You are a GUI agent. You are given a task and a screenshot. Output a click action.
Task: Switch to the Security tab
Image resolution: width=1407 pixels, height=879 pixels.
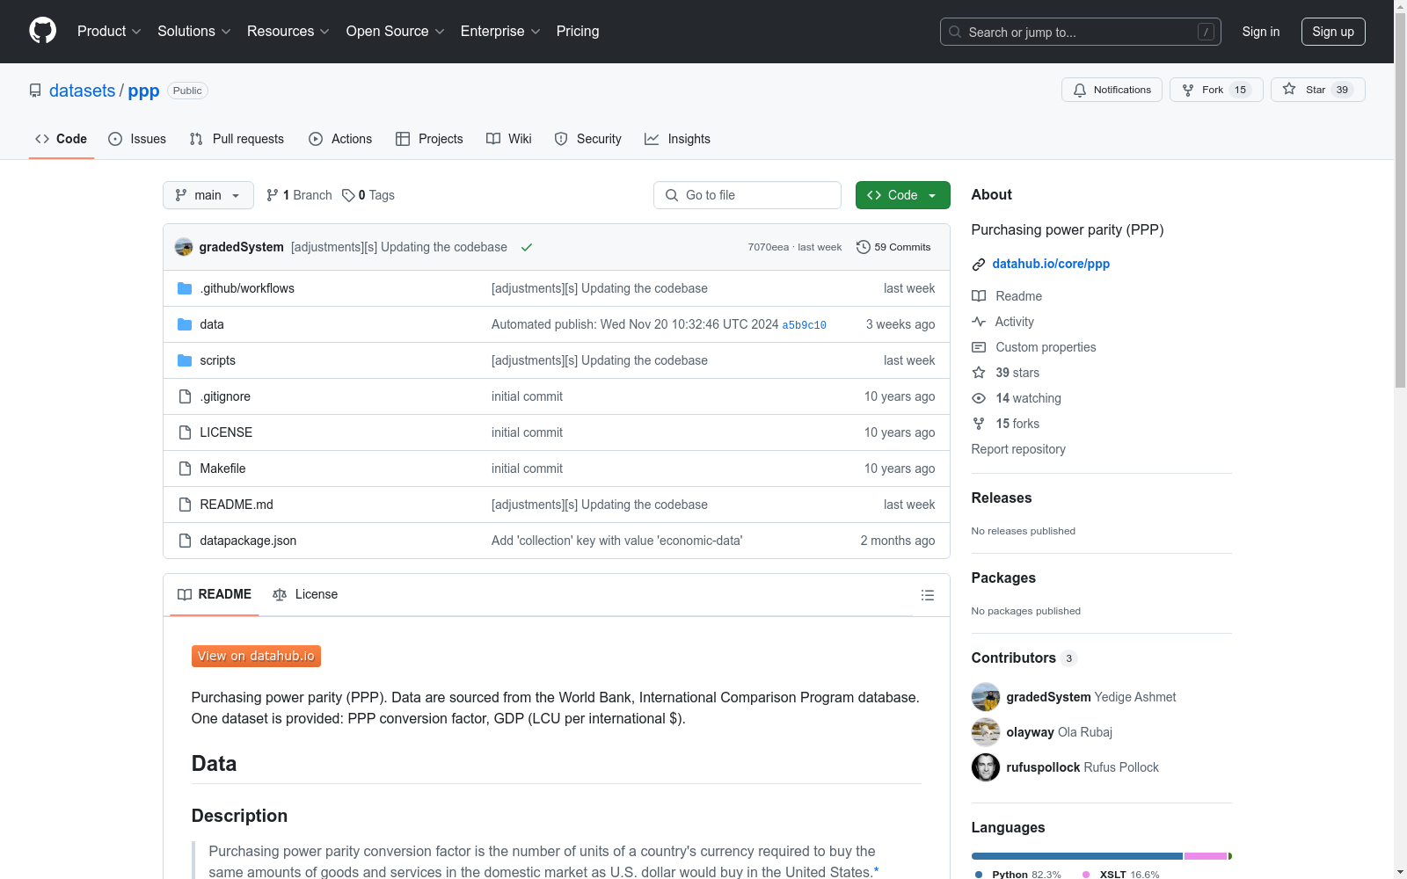pyautogui.click(x=587, y=139)
